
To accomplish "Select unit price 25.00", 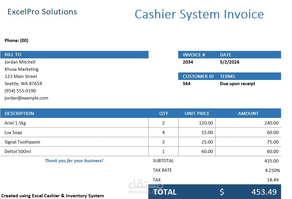I will pyautogui.click(x=207, y=142).
